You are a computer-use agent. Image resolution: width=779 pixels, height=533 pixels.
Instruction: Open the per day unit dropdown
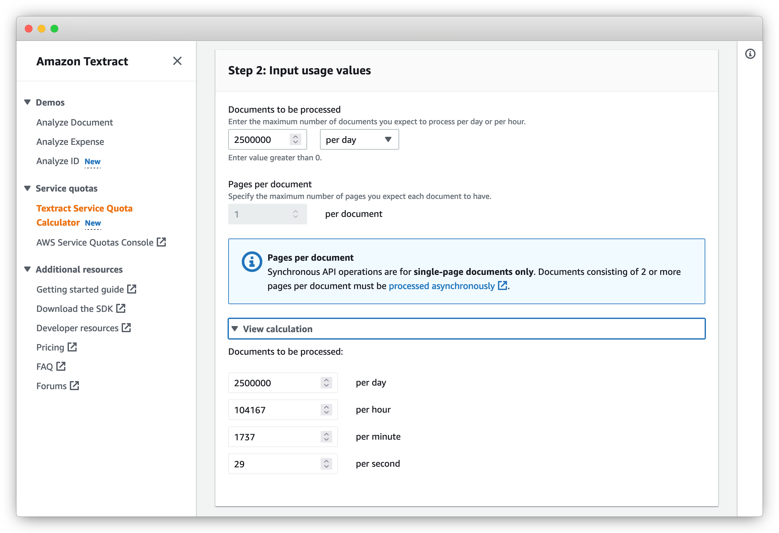[x=359, y=139]
